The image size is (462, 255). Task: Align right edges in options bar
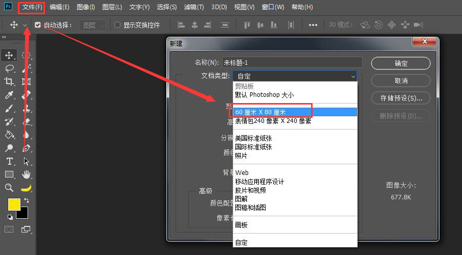207,25
